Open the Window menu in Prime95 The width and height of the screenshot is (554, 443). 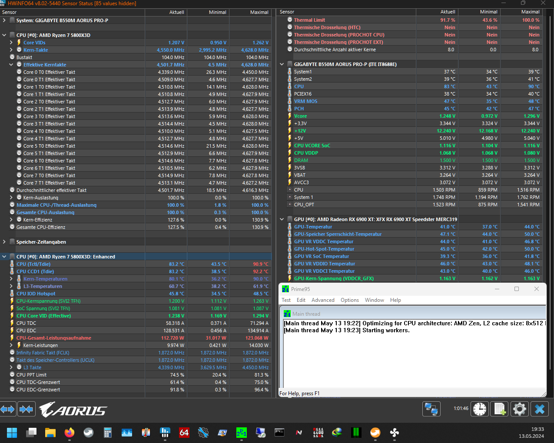coord(375,300)
